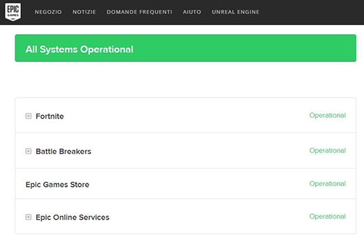Expand the Fortnite plus icon
This screenshot has height=251, width=364.
(29, 116)
